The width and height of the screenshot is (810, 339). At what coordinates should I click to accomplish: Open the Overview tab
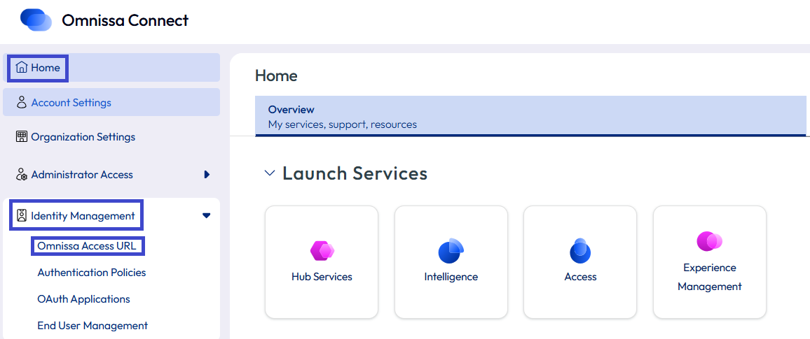point(530,116)
